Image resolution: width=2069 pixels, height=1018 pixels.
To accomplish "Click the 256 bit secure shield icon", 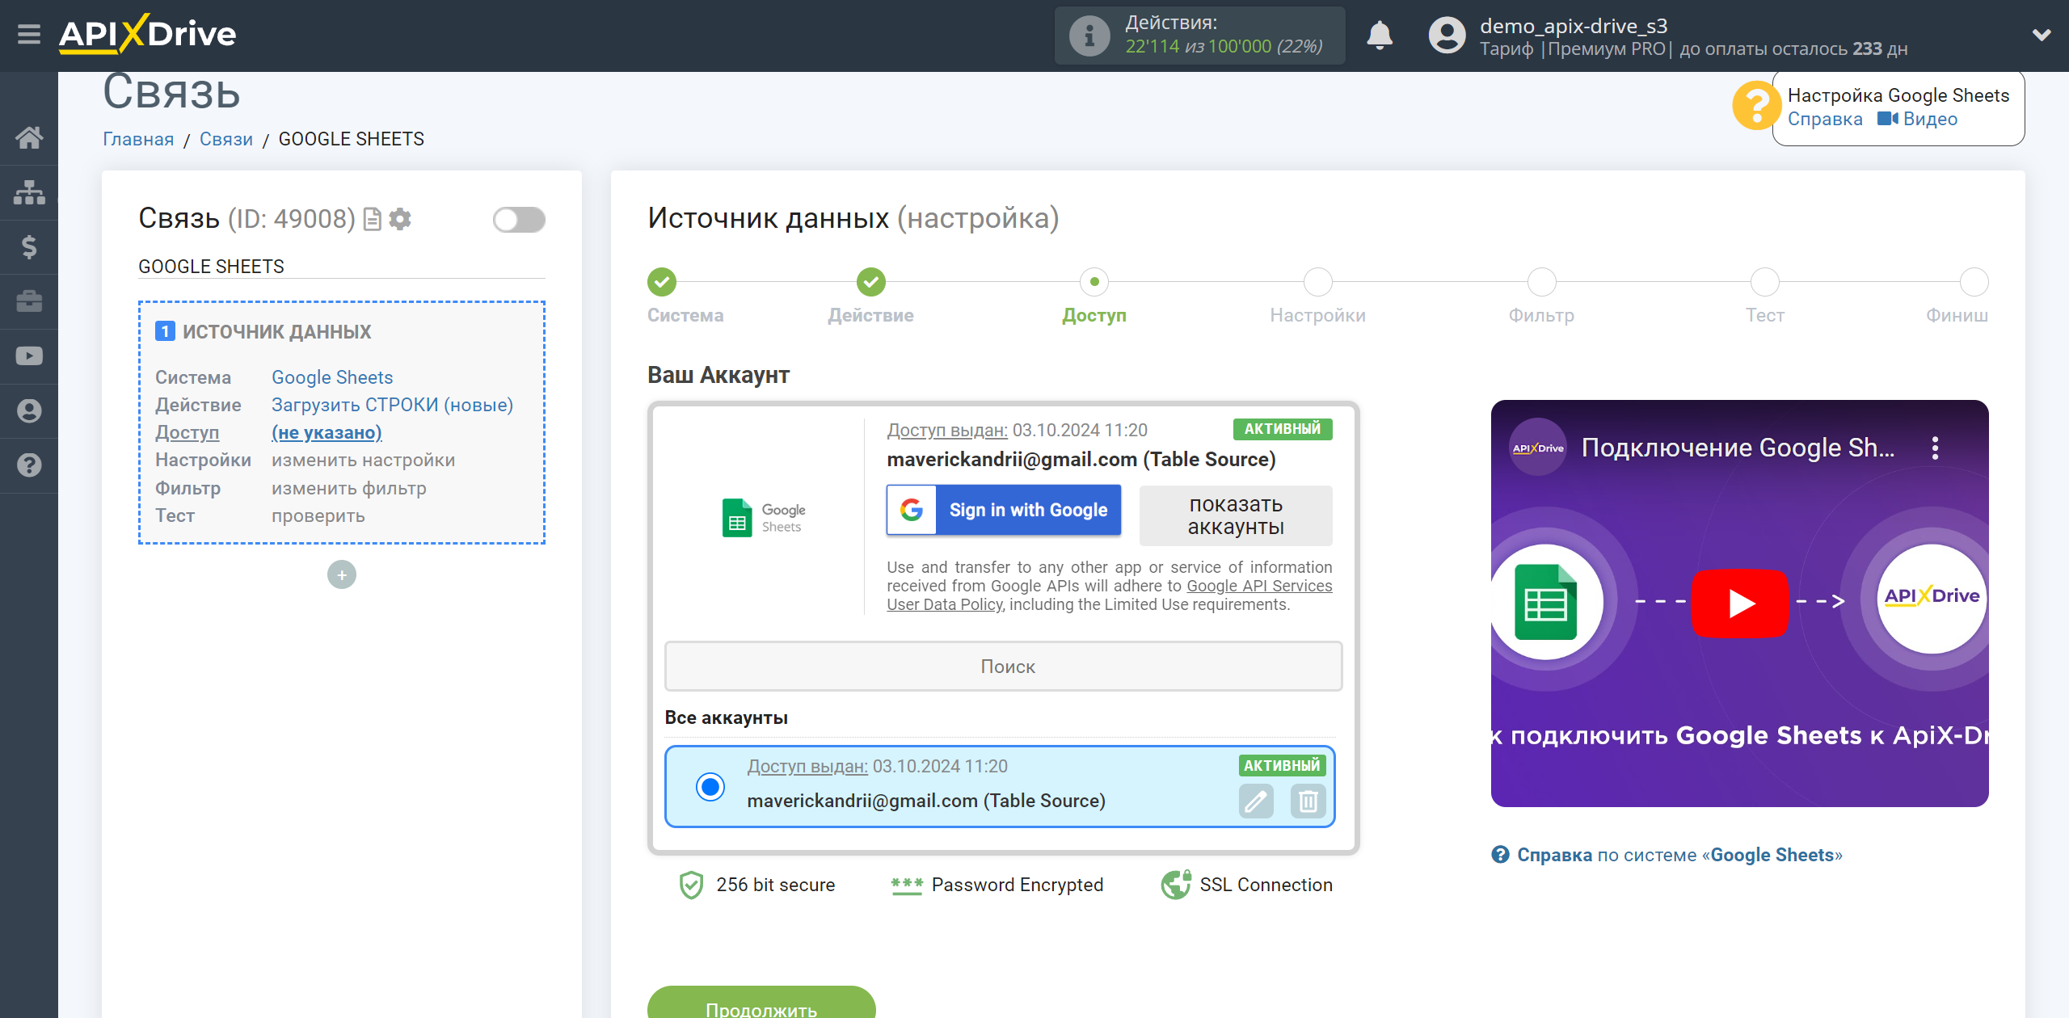I will pos(691,885).
